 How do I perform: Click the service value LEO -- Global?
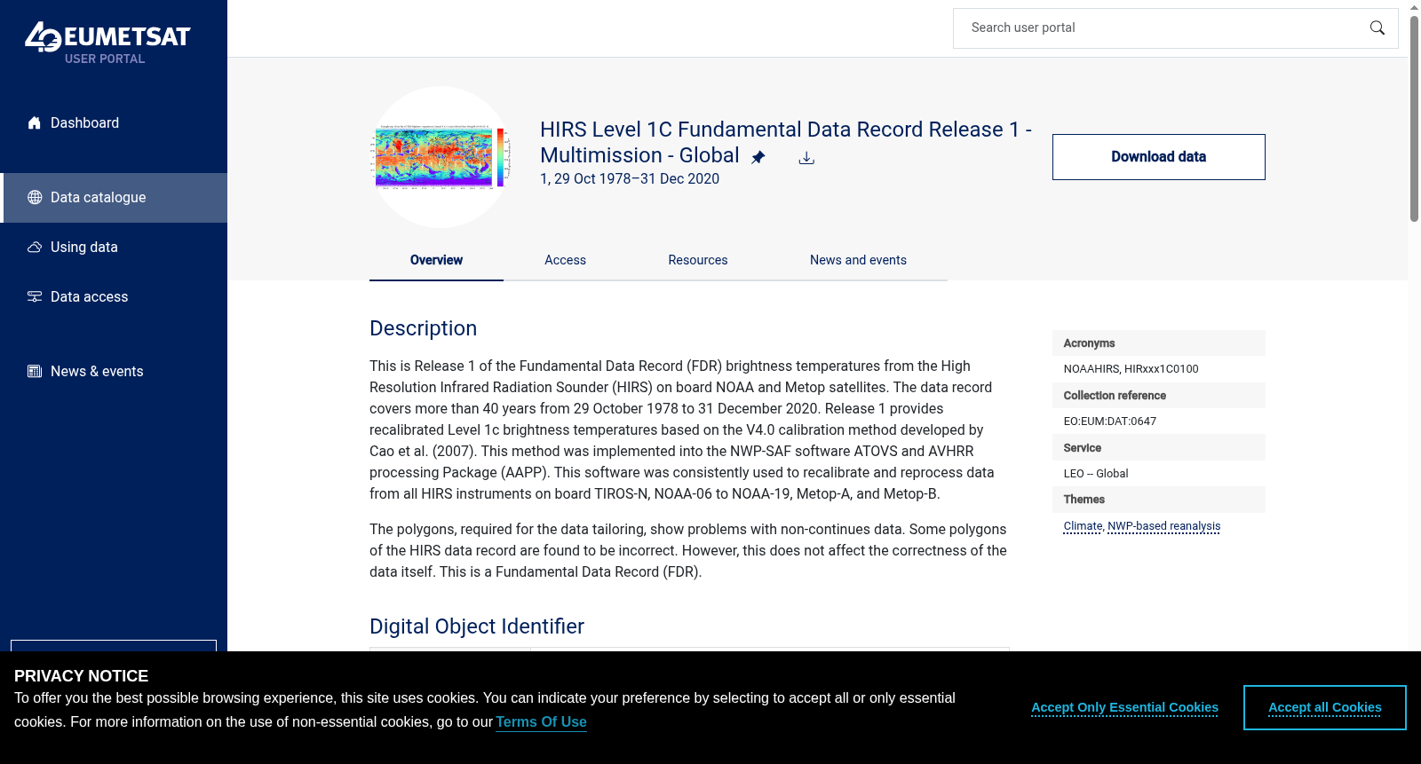pyautogui.click(x=1095, y=474)
